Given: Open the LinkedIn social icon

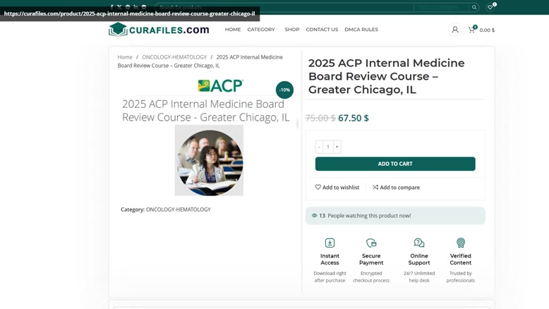Looking at the screenshot, I should tap(135, 7).
